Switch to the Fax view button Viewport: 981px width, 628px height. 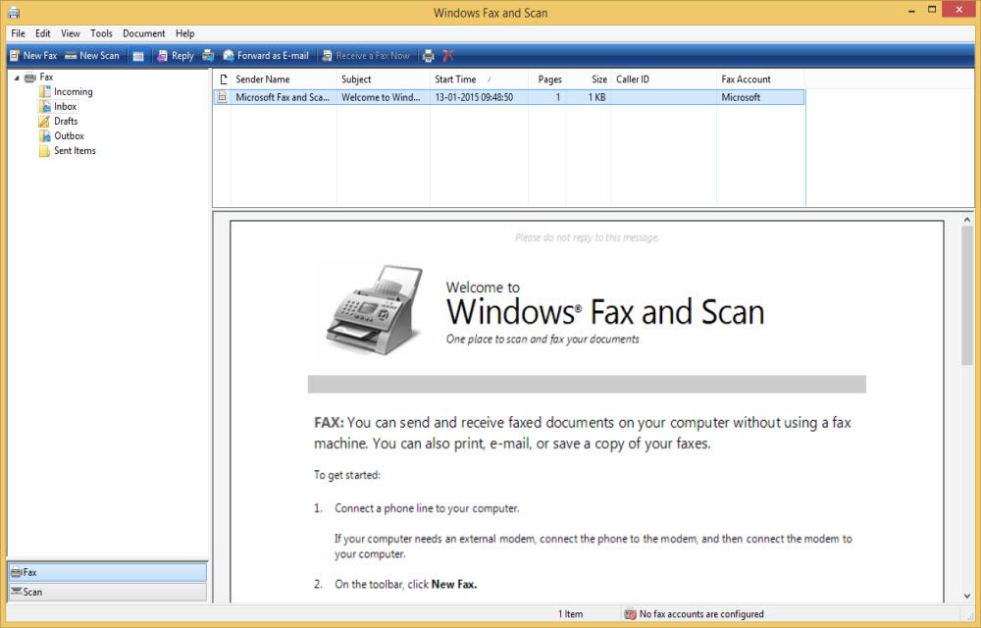click(x=107, y=572)
